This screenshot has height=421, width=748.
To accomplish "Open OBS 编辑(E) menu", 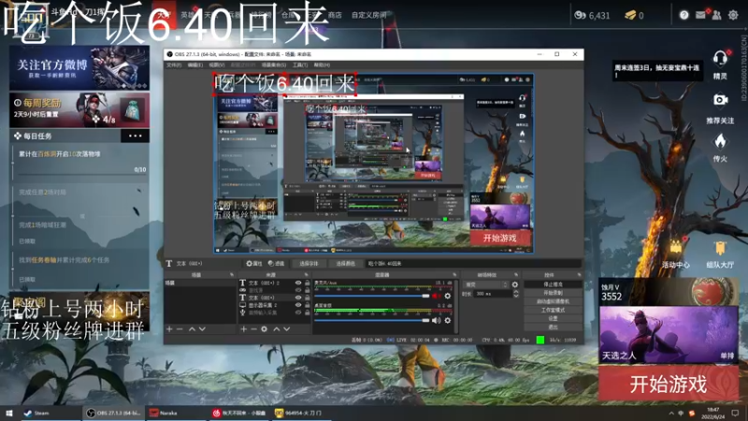I will coord(195,65).
